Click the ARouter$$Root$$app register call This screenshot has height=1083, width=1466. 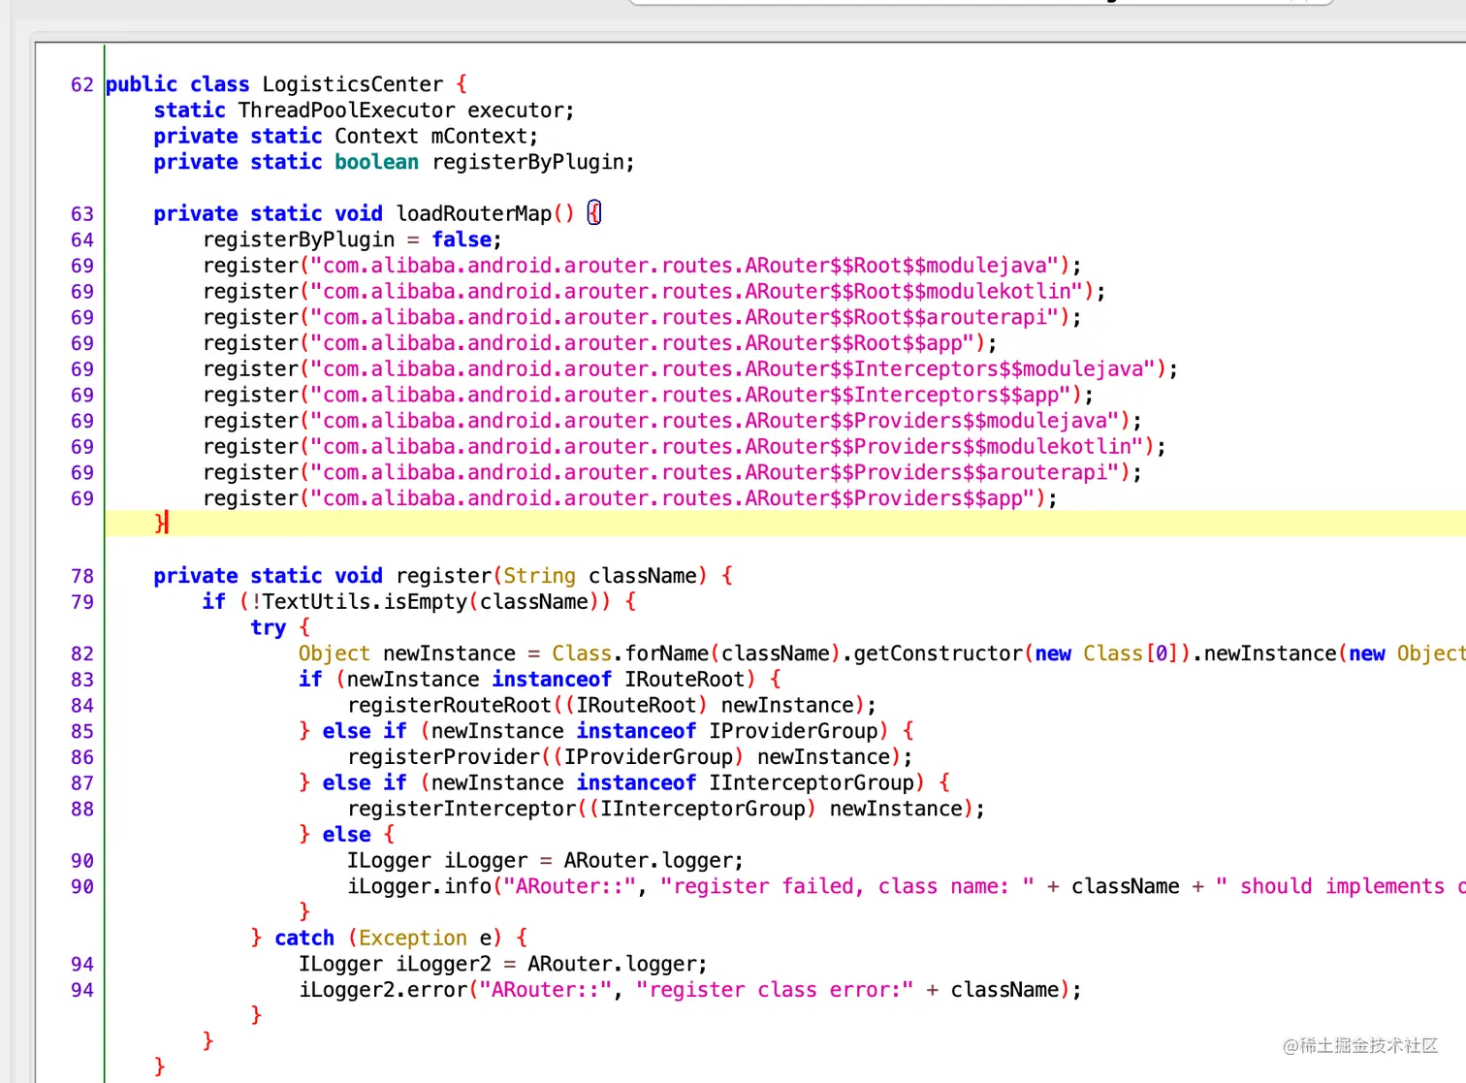[x=599, y=343]
